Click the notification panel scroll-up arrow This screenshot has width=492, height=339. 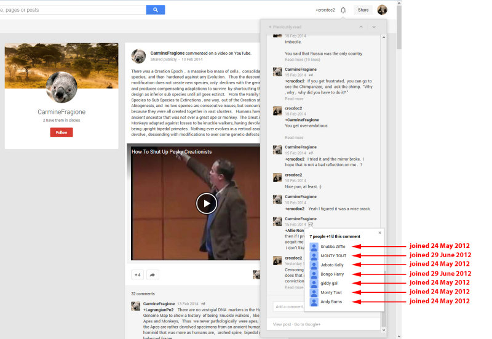(x=384, y=38)
